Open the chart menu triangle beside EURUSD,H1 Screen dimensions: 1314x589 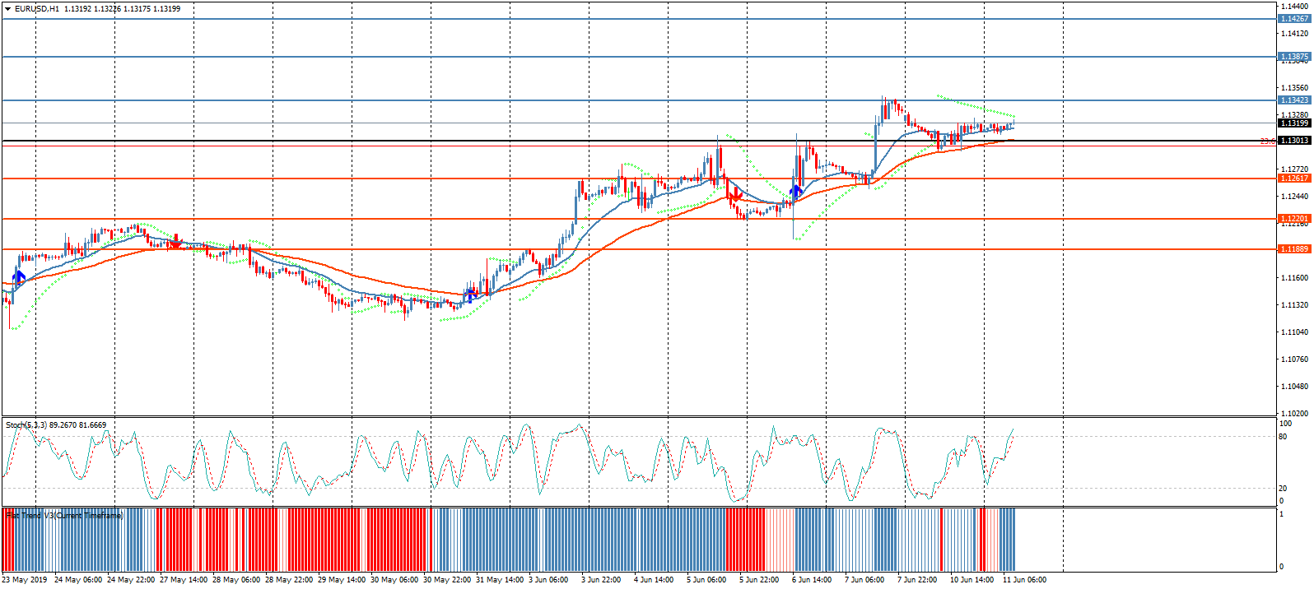click(x=7, y=9)
